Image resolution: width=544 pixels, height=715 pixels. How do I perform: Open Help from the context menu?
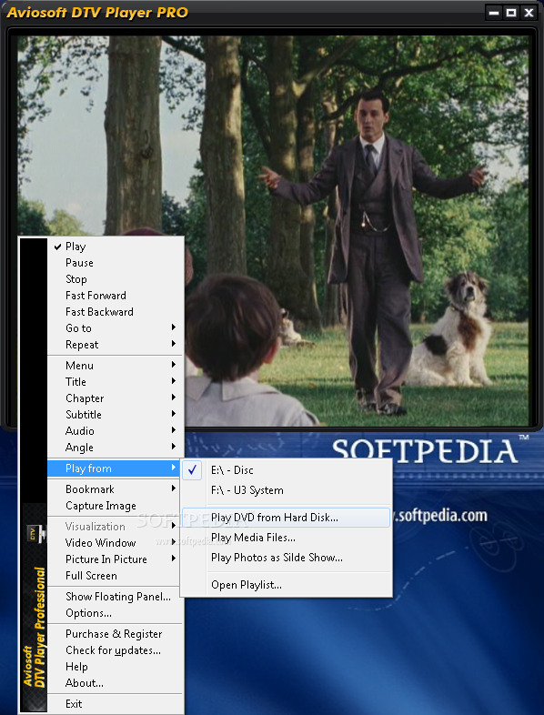coord(115,667)
